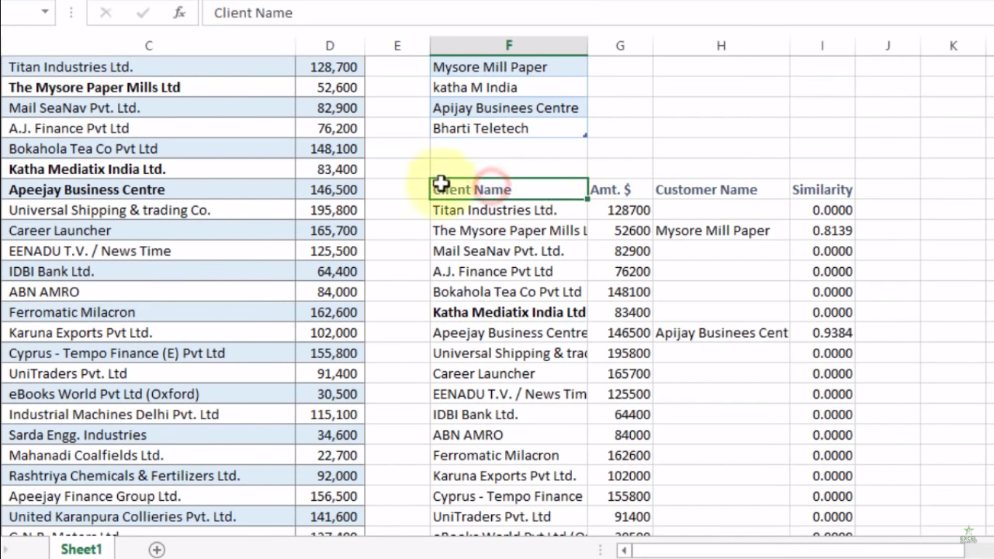The image size is (994, 559).
Task: Click 'Apeejay Finance Group Ltd.' cell
Action: (148, 496)
